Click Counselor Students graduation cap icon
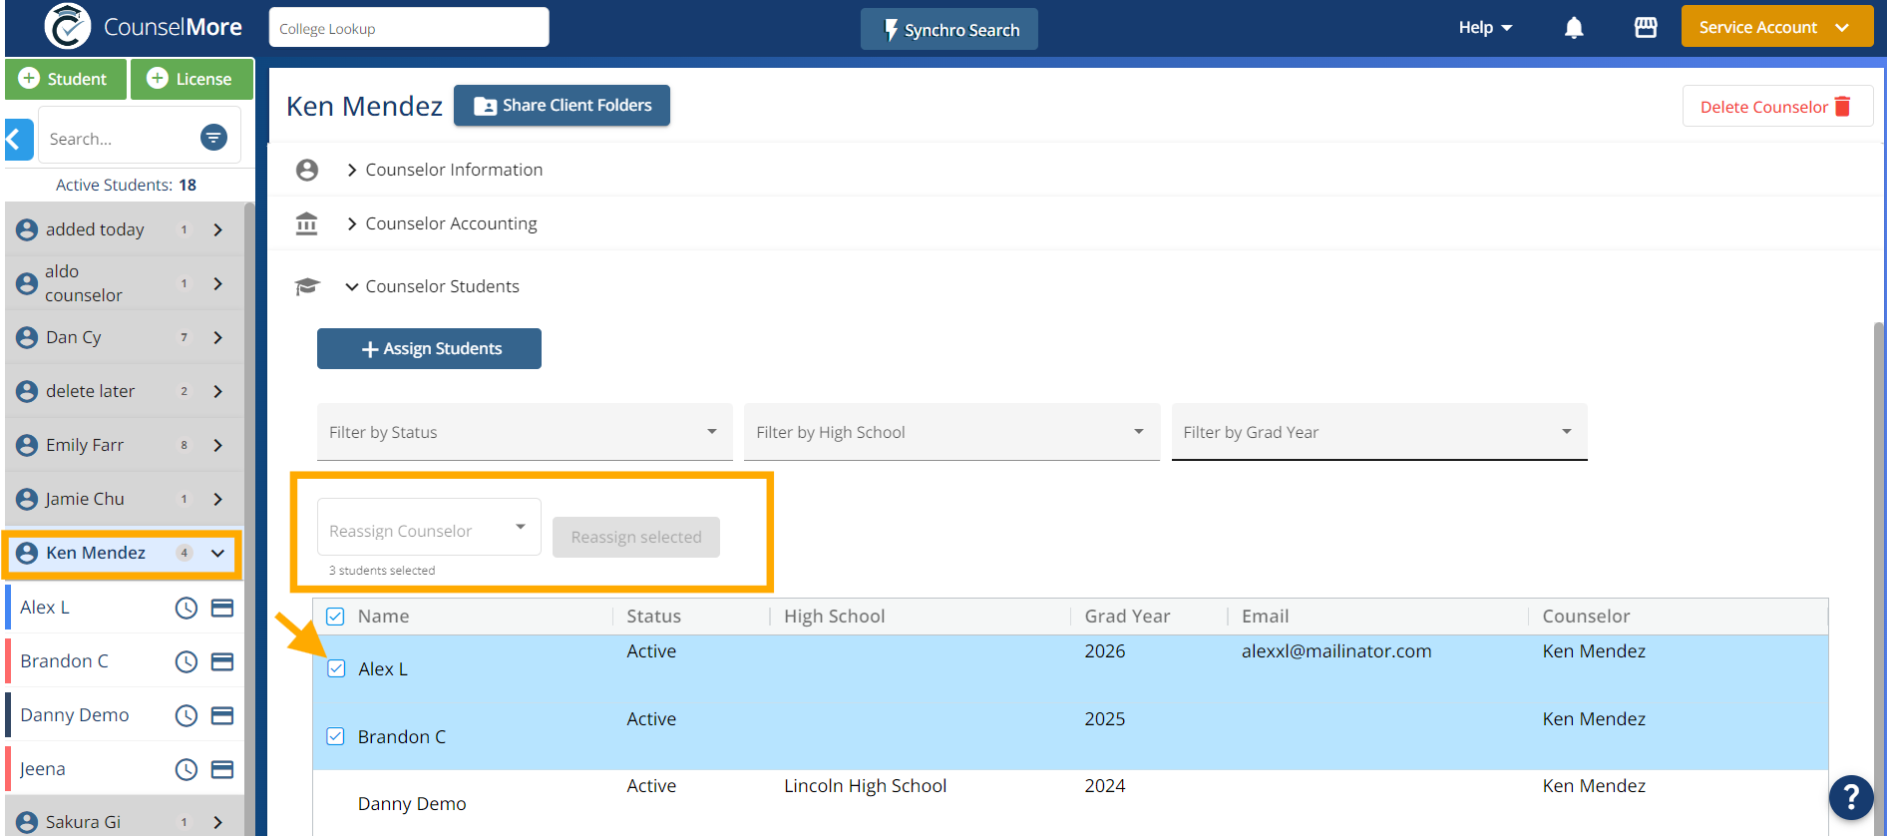 (307, 286)
